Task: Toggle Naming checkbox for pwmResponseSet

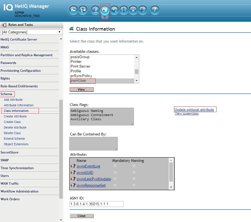Action: tap(134, 185)
